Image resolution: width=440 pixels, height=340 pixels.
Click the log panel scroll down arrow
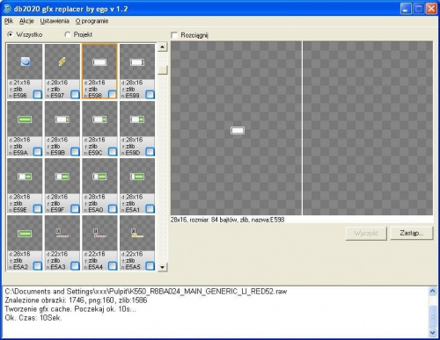tap(432, 333)
